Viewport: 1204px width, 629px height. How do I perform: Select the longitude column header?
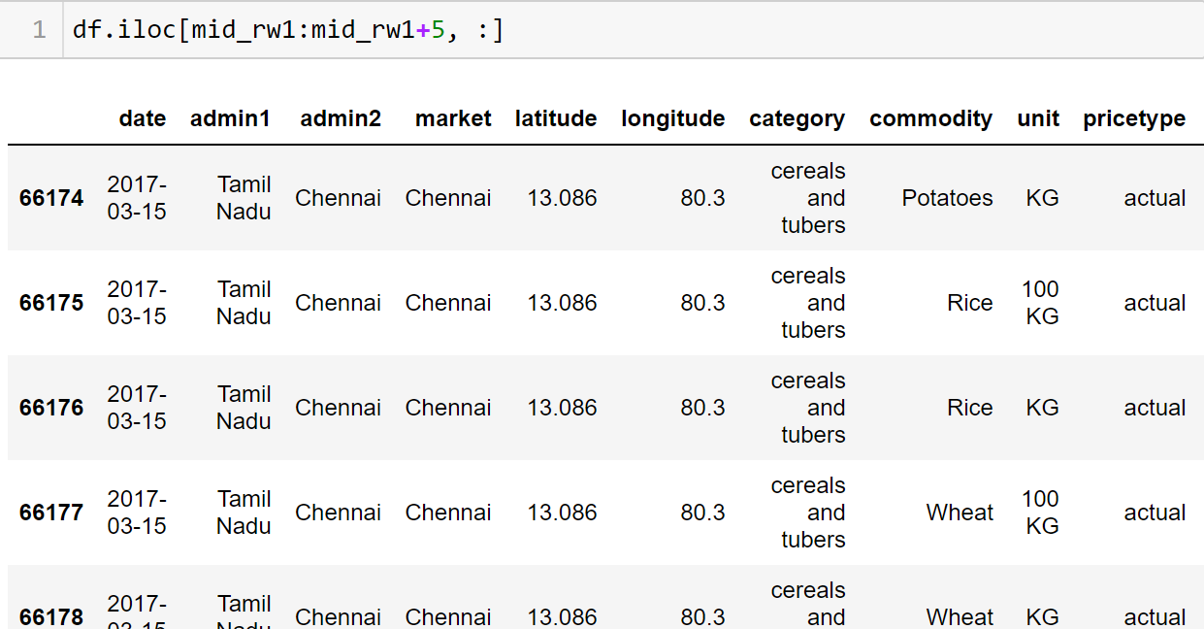673,118
